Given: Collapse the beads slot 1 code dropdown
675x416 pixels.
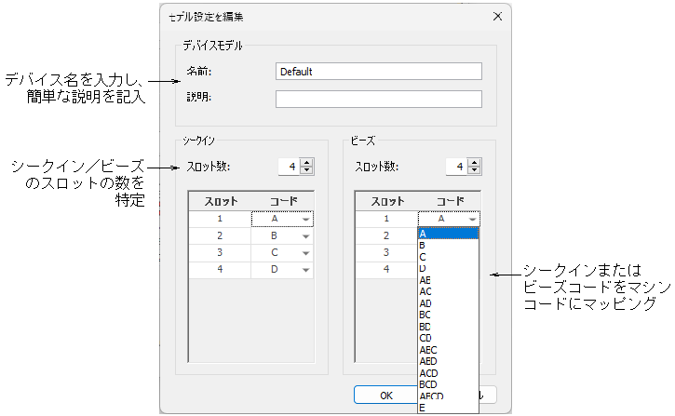Looking at the screenshot, I should 472,219.
